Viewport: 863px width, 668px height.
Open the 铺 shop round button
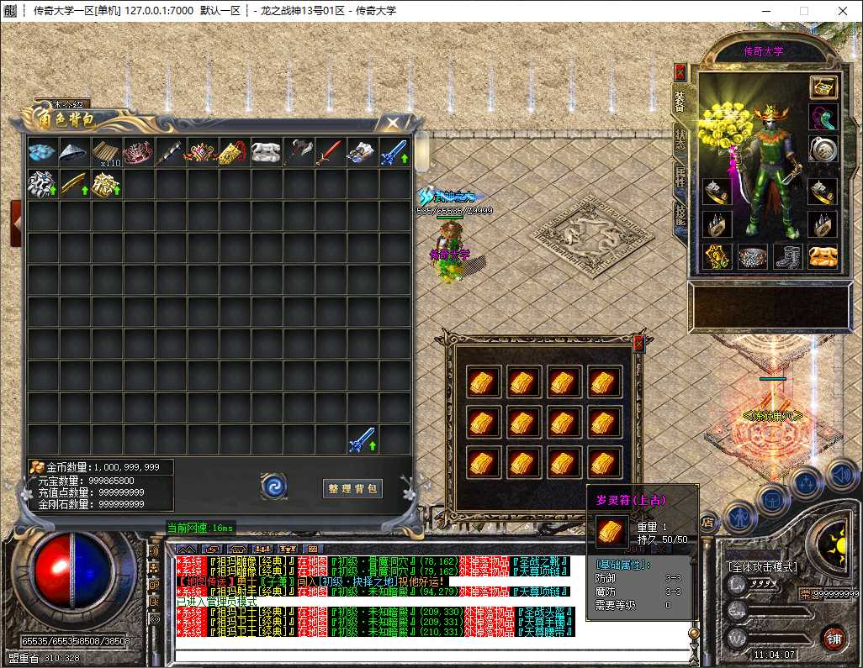(x=835, y=639)
